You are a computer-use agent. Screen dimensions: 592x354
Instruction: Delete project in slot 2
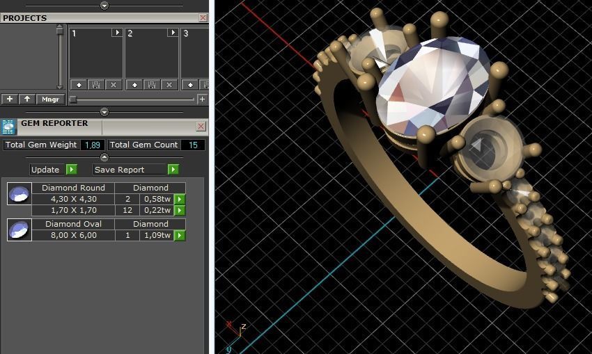(x=169, y=85)
